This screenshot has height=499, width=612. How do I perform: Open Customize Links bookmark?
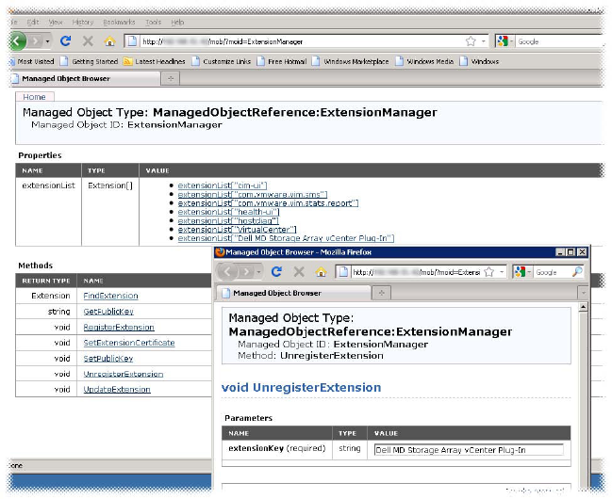(222, 61)
